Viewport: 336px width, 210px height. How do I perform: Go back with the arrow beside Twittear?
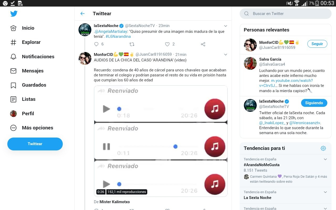tap(82, 14)
